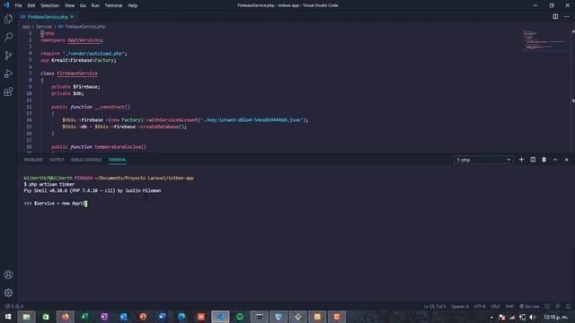Open File Explorer from the taskbar

[26, 317]
